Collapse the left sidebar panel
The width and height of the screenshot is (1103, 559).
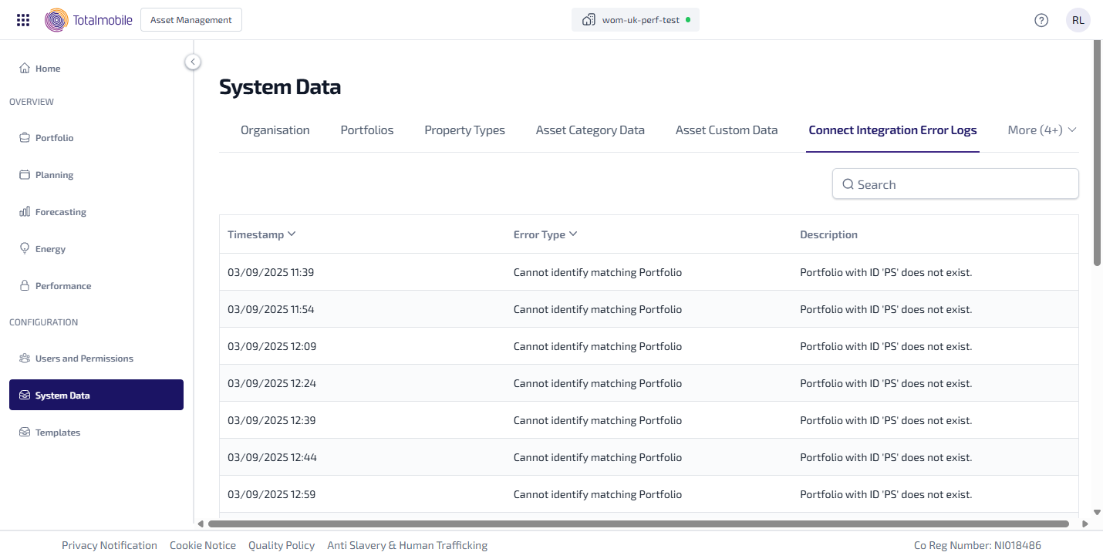(193, 62)
